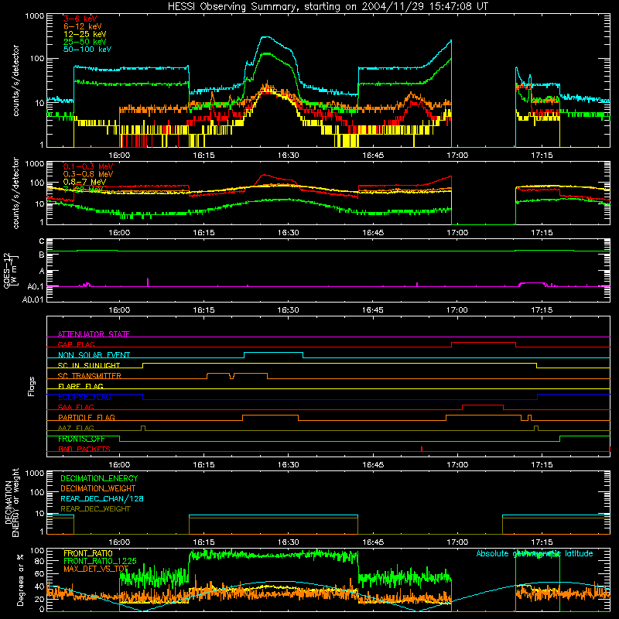Click the A0.01 tick on GOES axis

[33, 299]
